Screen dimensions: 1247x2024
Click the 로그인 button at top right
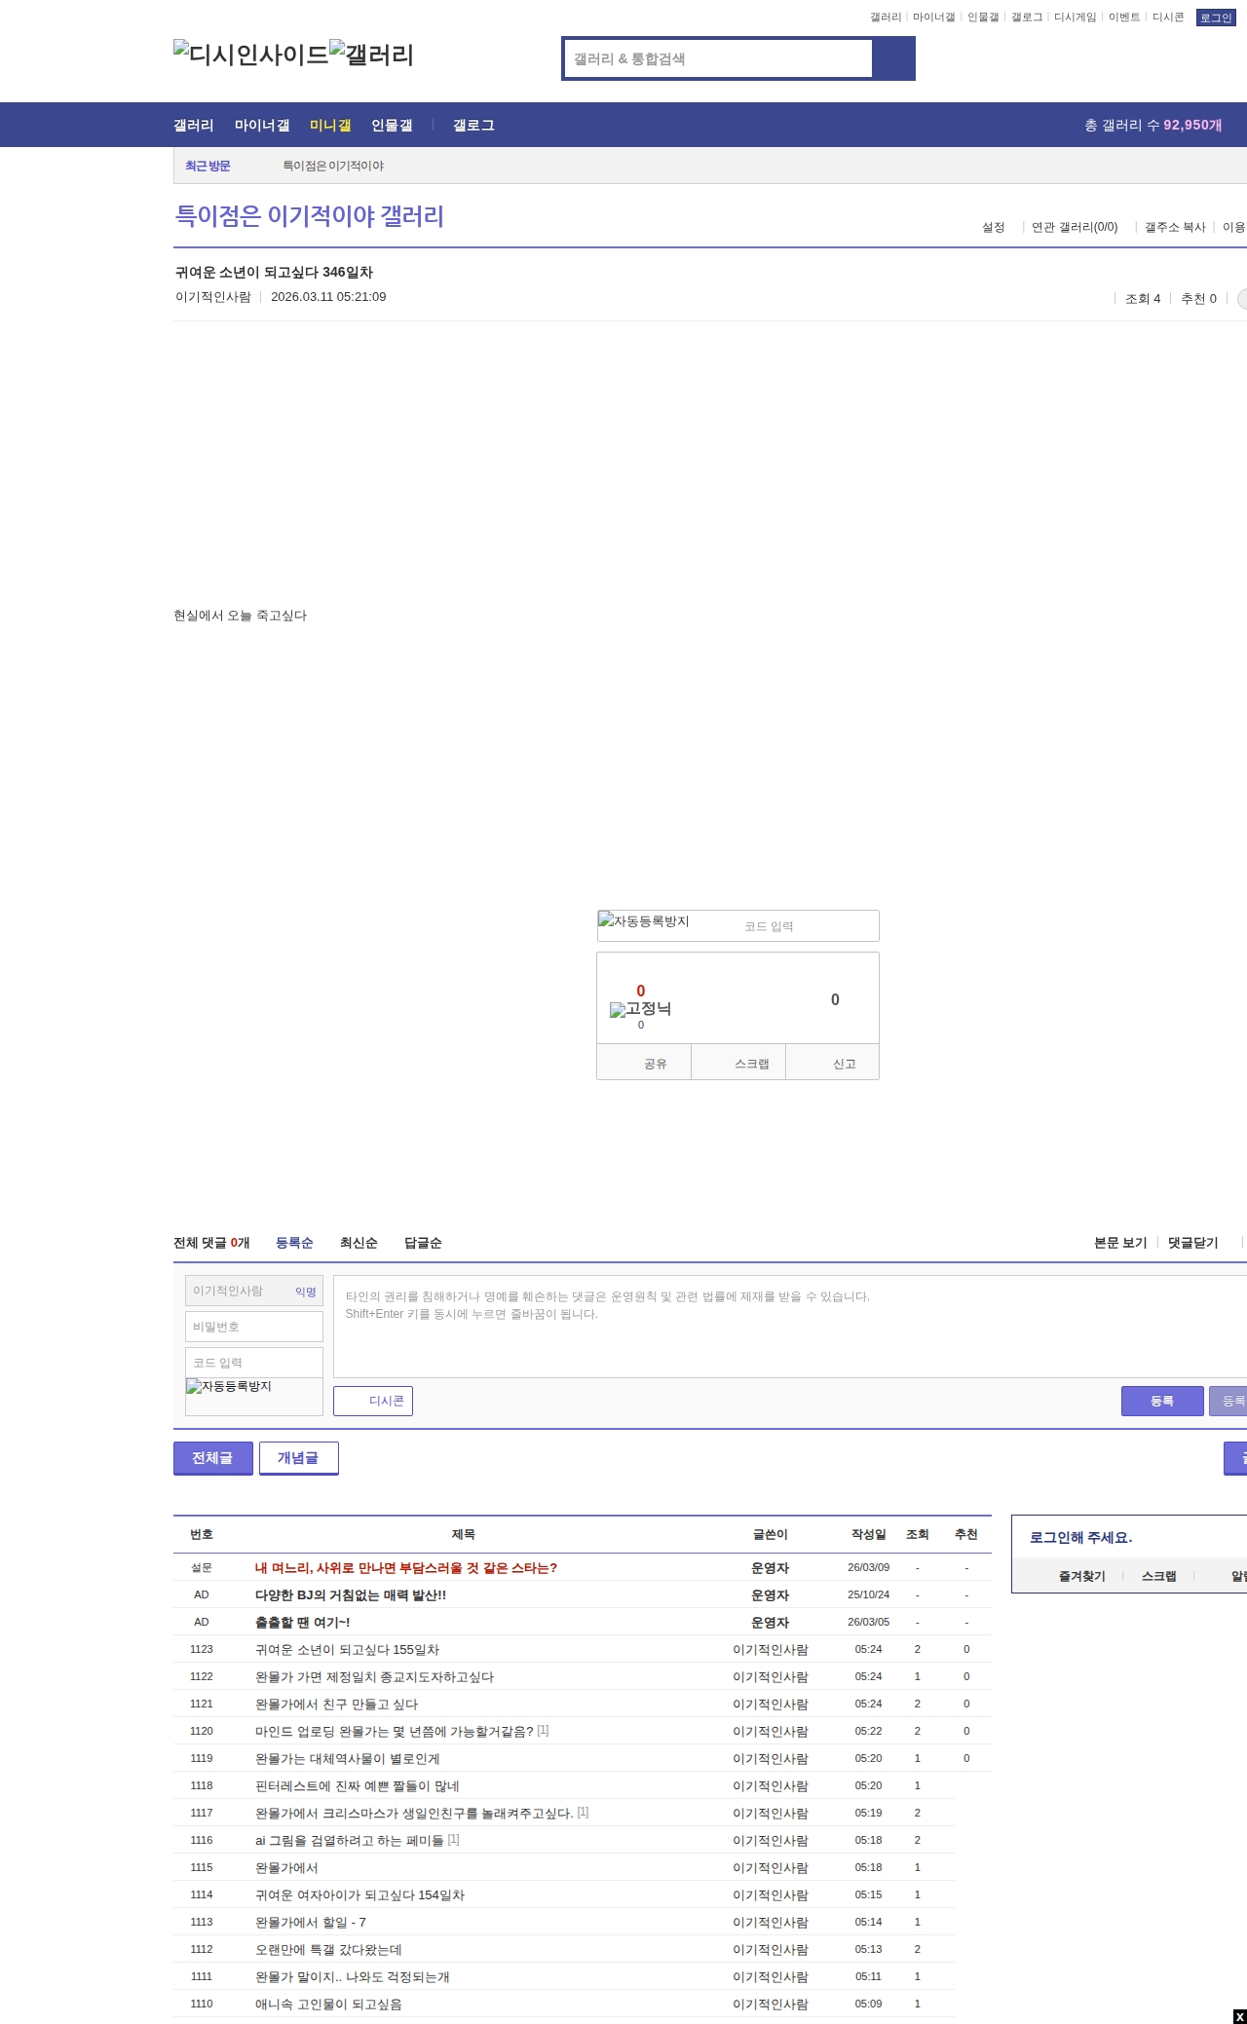coord(1215,18)
